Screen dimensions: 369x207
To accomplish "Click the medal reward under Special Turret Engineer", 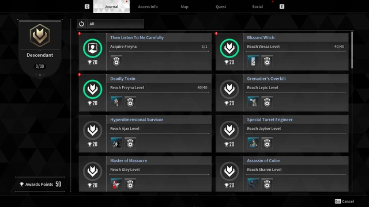I will click(267, 143).
